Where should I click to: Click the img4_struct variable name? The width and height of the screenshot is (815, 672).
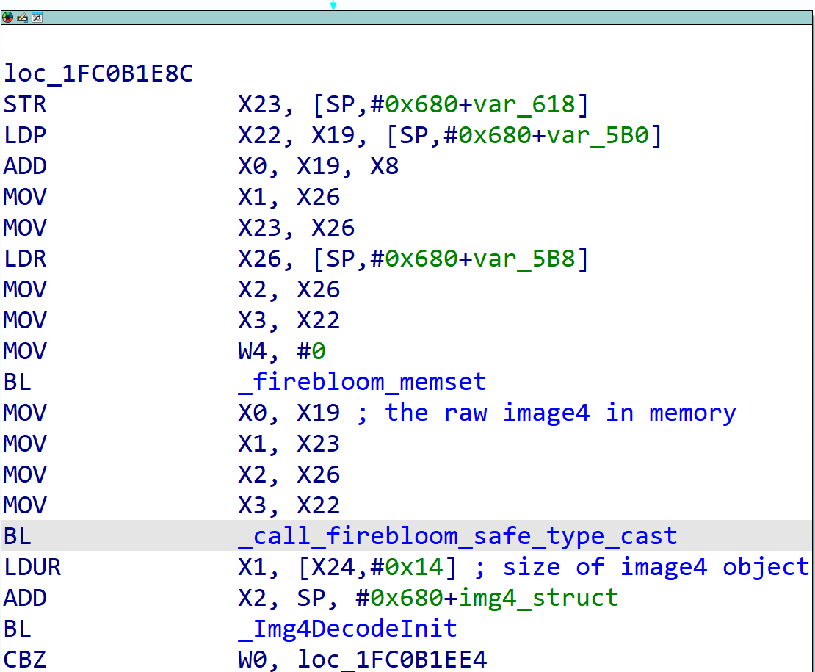pyautogui.click(x=538, y=598)
